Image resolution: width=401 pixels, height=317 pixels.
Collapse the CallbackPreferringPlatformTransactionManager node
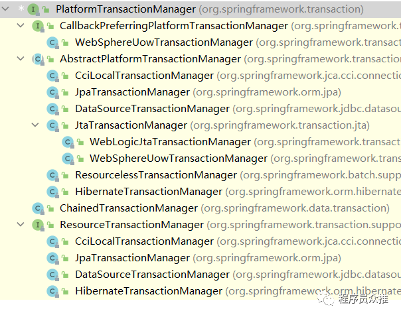coord(21,25)
